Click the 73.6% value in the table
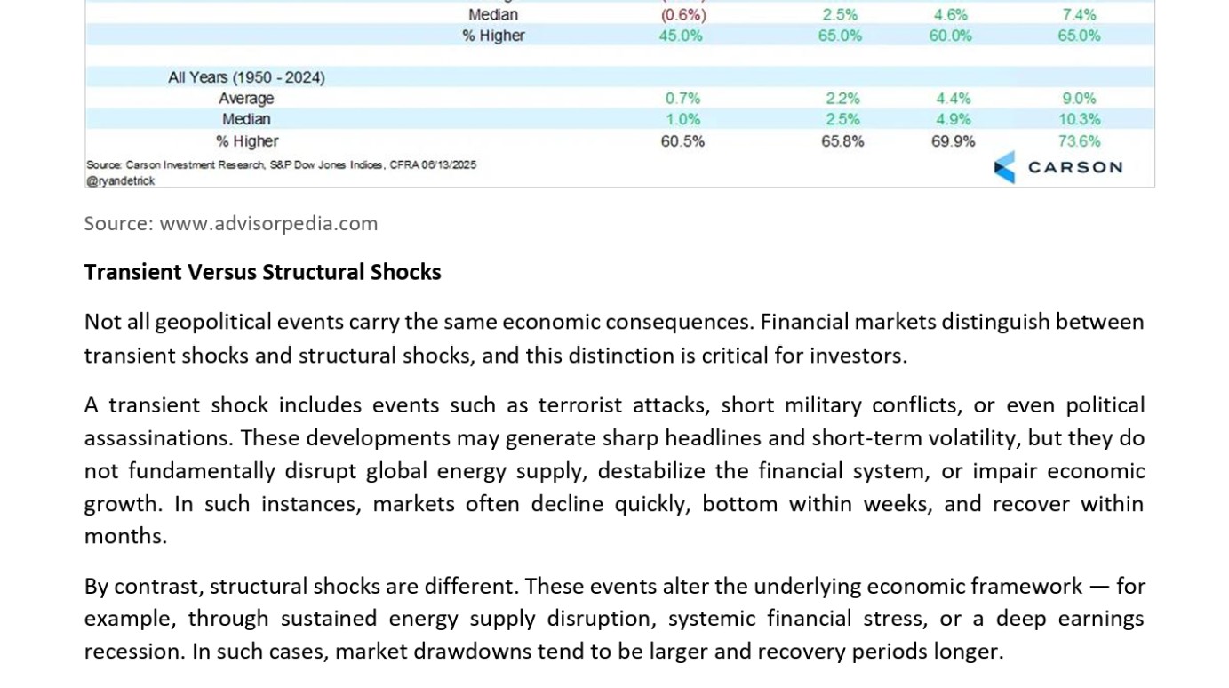Image resolution: width=1229 pixels, height=688 pixels. (x=1079, y=141)
